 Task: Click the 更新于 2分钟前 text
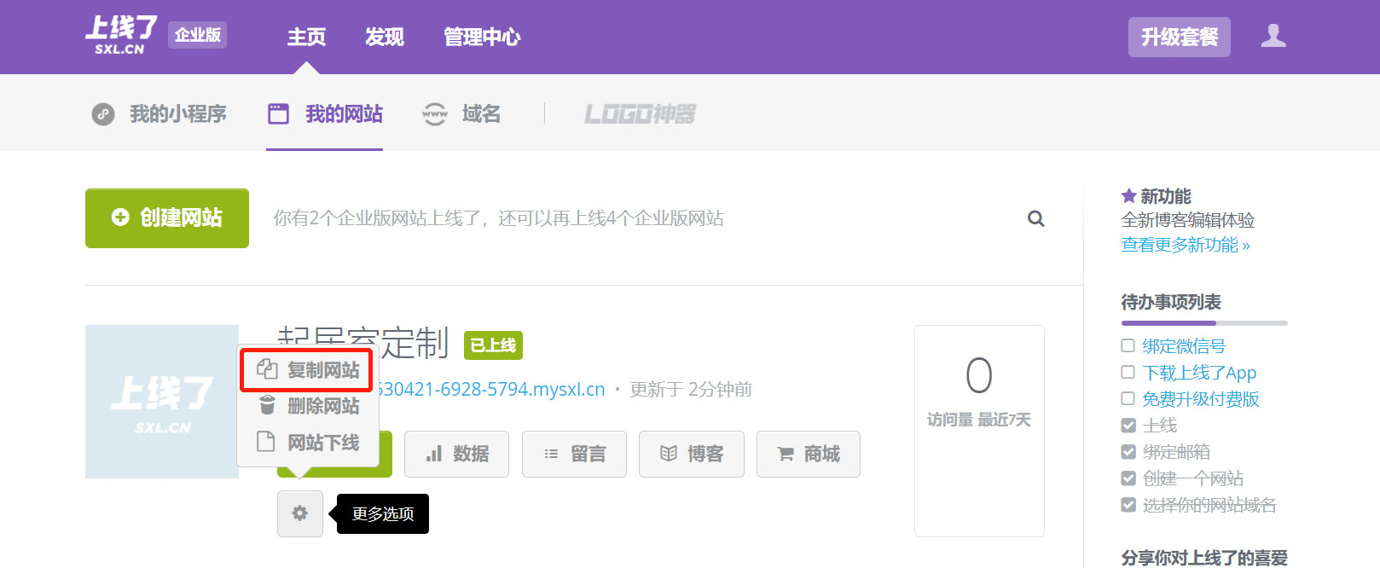click(x=691, y=389)
